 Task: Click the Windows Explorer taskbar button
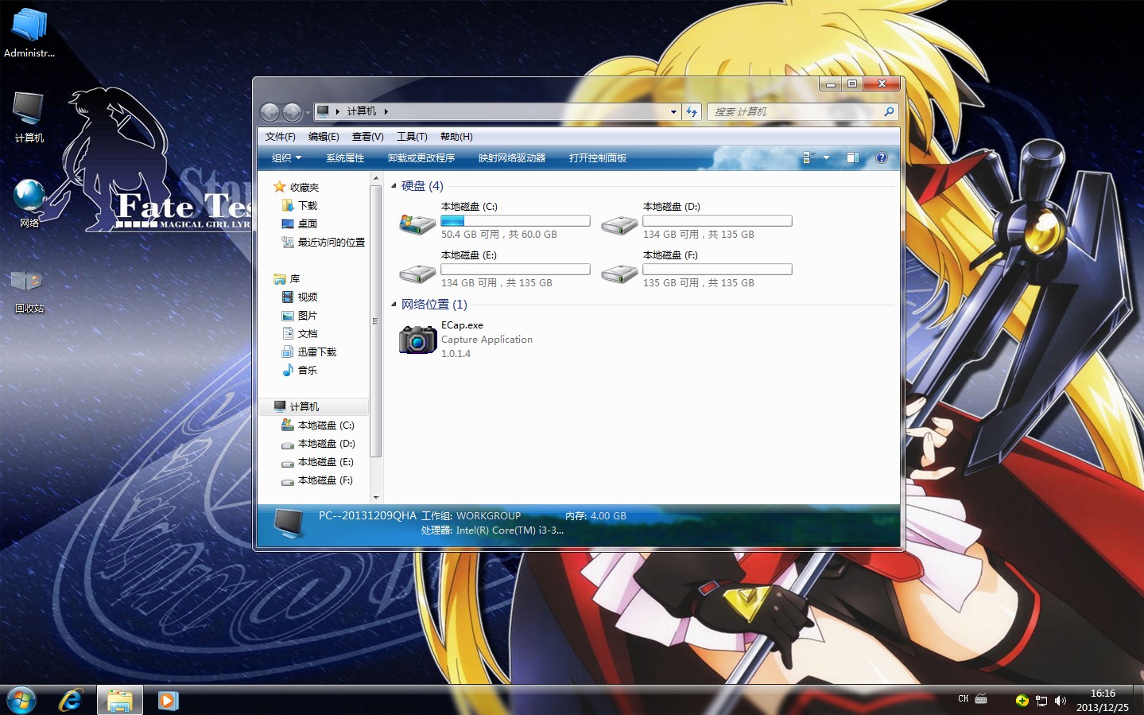[x=120, y=701]
